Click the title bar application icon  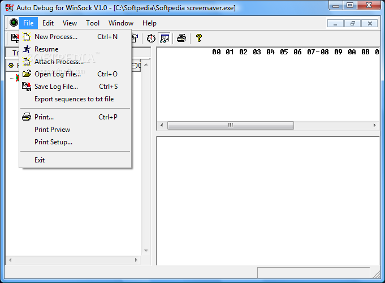coord(10,7)
